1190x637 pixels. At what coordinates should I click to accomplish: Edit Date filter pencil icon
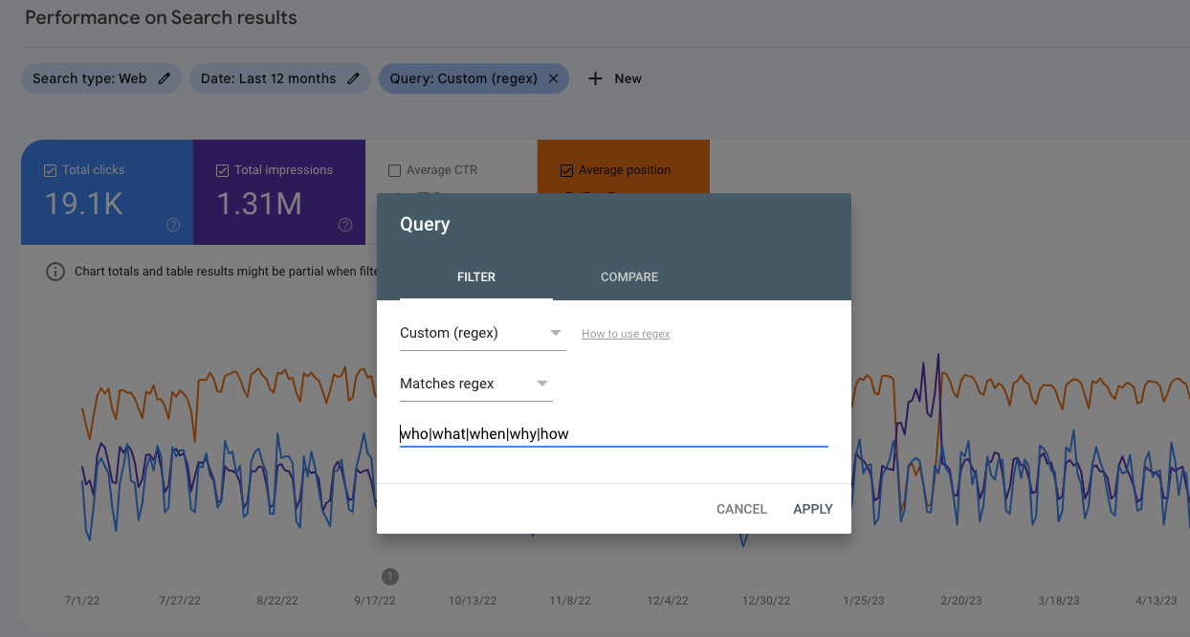point(354,78)
